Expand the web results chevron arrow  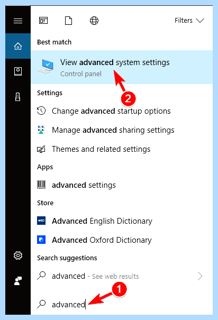[200, 276]
